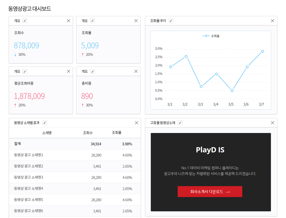Click the 3/5 lowest data point on chart
The height and width of the screenshot is (218, 286).
click(x=232, y=91)
